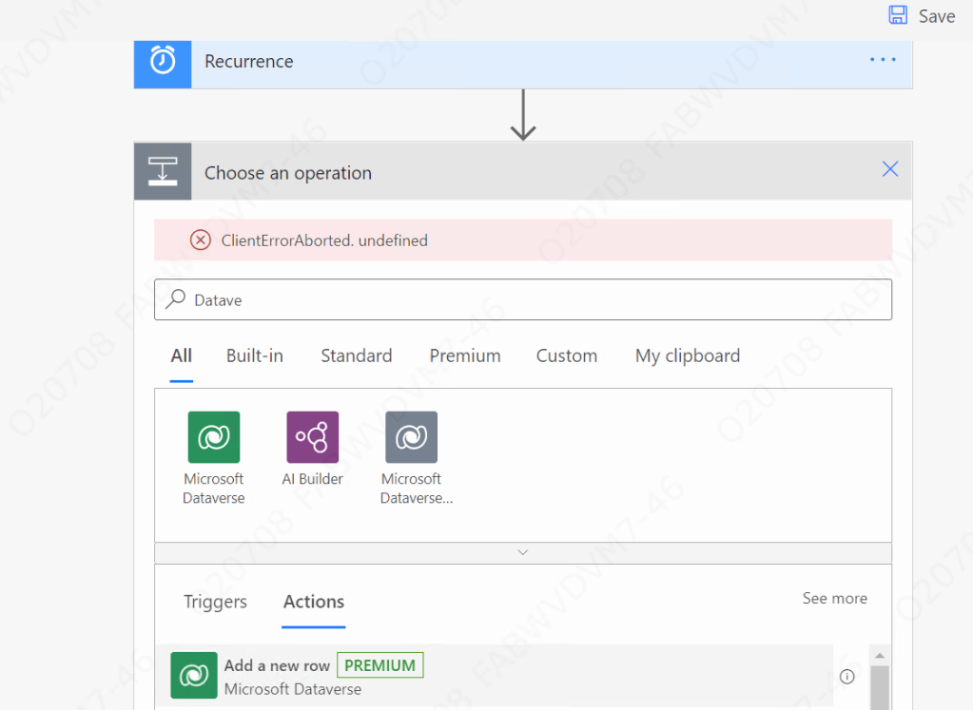Open the My clipboard tab

(688, 355)
